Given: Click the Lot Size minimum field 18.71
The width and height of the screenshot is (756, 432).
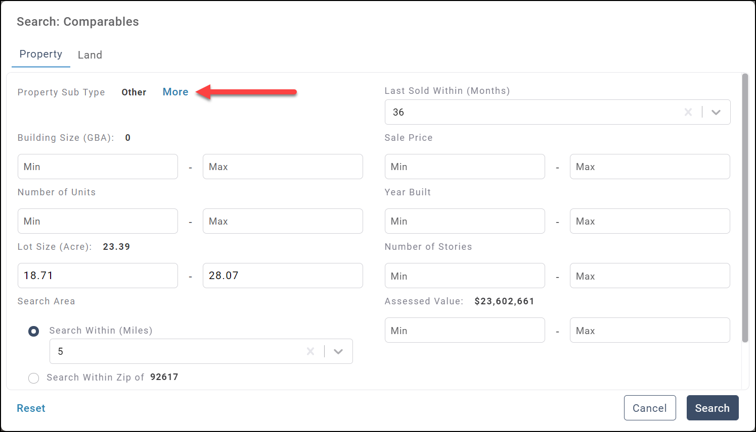Looking at the screenshot, I should (x=98, y=276).
